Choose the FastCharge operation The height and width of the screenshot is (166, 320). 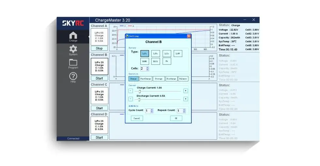(146, 79)
